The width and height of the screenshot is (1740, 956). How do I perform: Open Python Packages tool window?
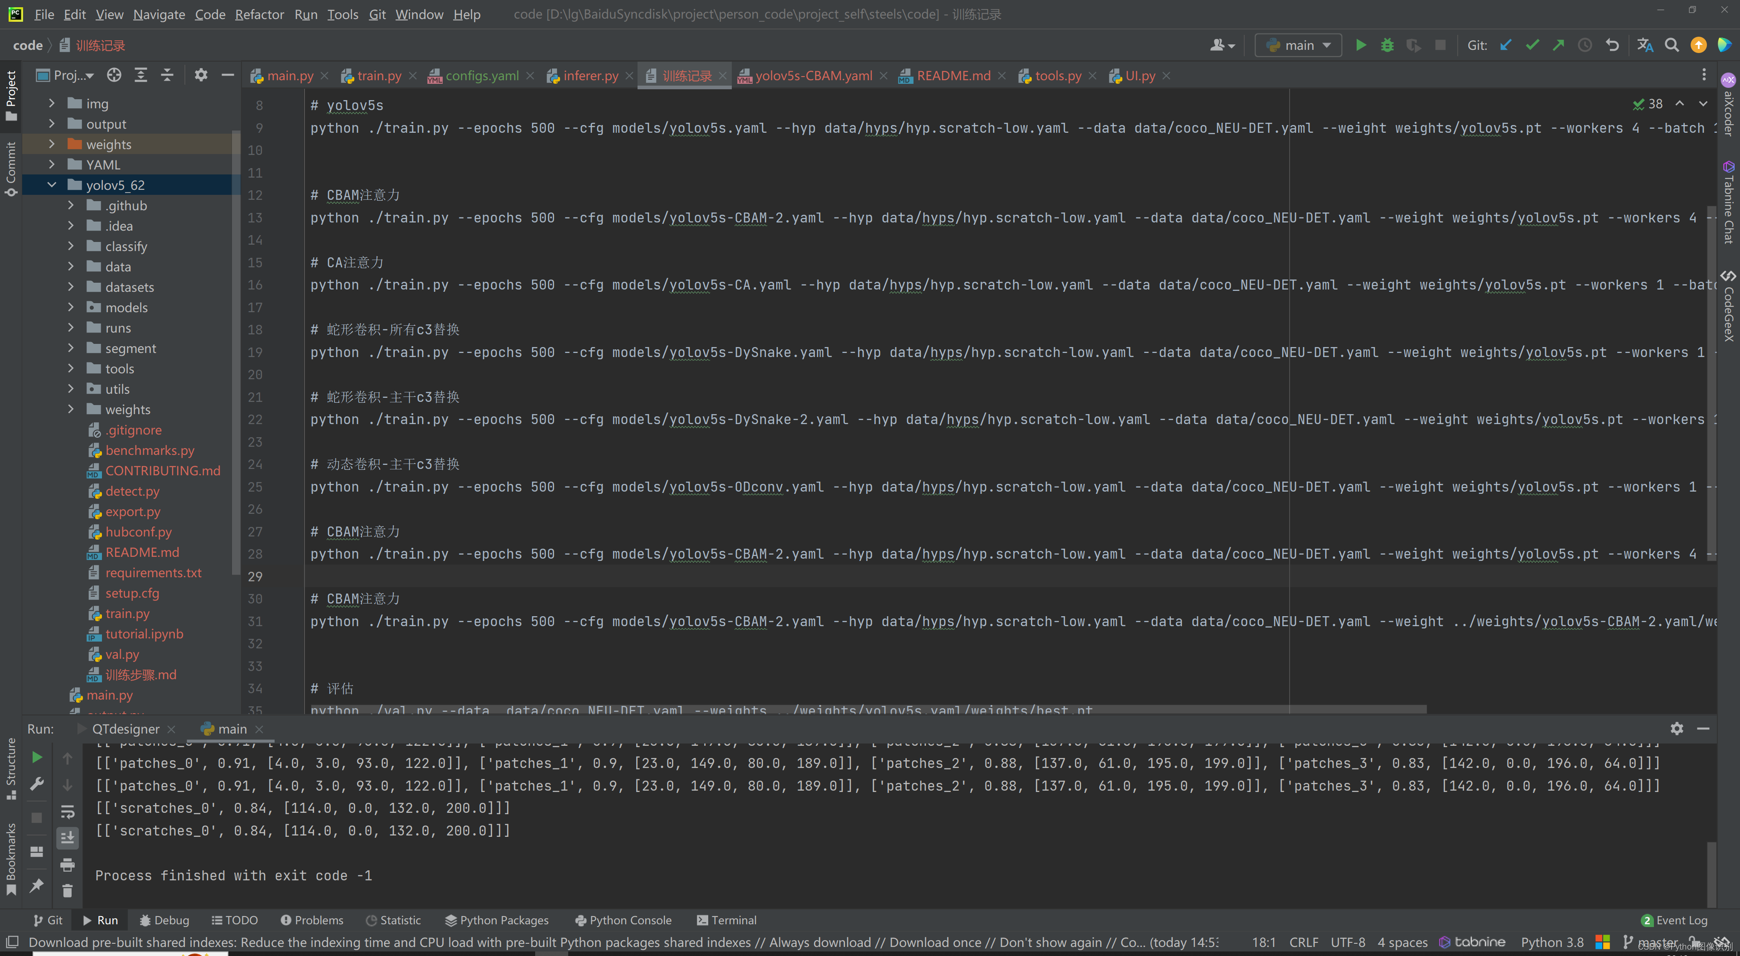click(497, 920)
